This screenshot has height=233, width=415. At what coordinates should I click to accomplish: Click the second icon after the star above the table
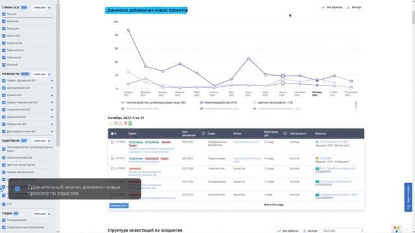pyautogui.click(x=115, y=124)
